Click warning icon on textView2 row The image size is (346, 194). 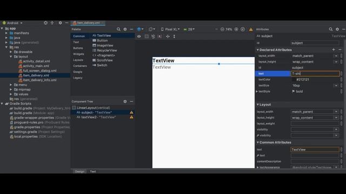(131, 117)
